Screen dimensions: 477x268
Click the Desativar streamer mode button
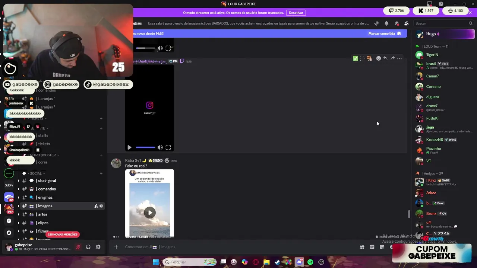coord(296,13)
